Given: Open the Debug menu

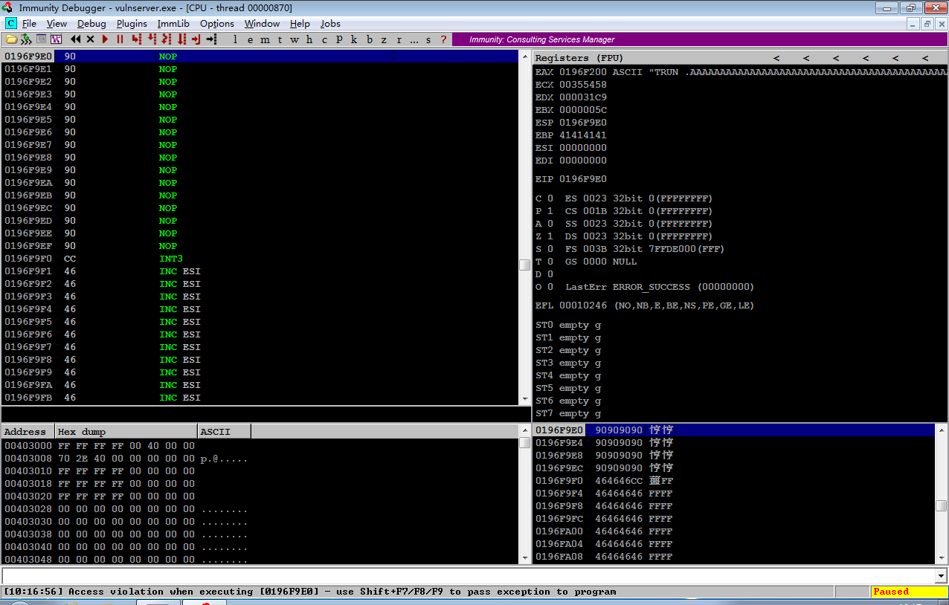Looking at the screenshot, I should pyautogui.click(x=91, y=24).
